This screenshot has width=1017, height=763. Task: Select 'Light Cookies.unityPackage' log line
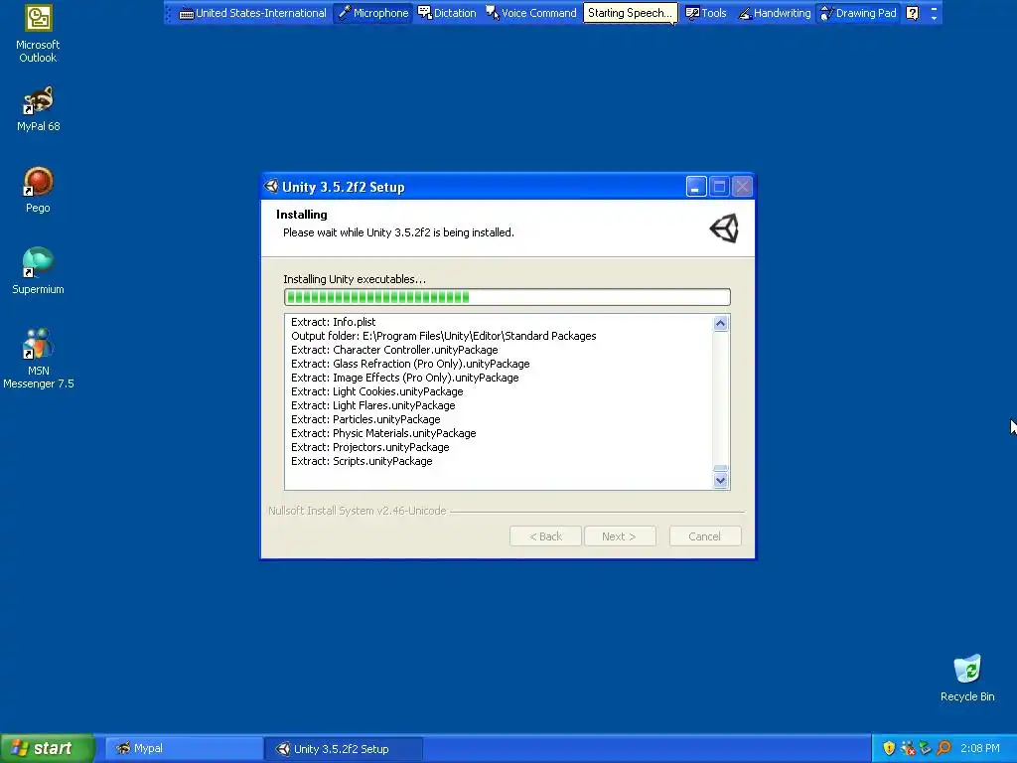pos(376,391)
